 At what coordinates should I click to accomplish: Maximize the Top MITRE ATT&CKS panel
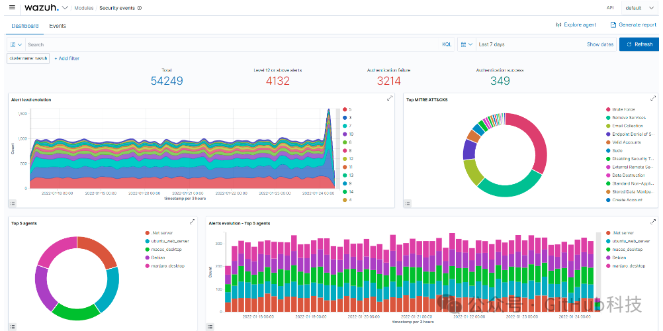[653, 99]
